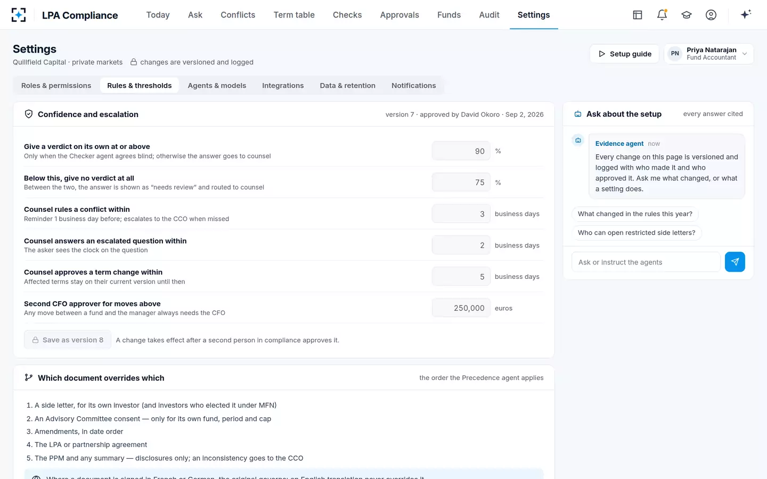Edit the 250,000 euros CFO threshold field
This screenshot has height=479, width=767.
(x=461, y=308)
